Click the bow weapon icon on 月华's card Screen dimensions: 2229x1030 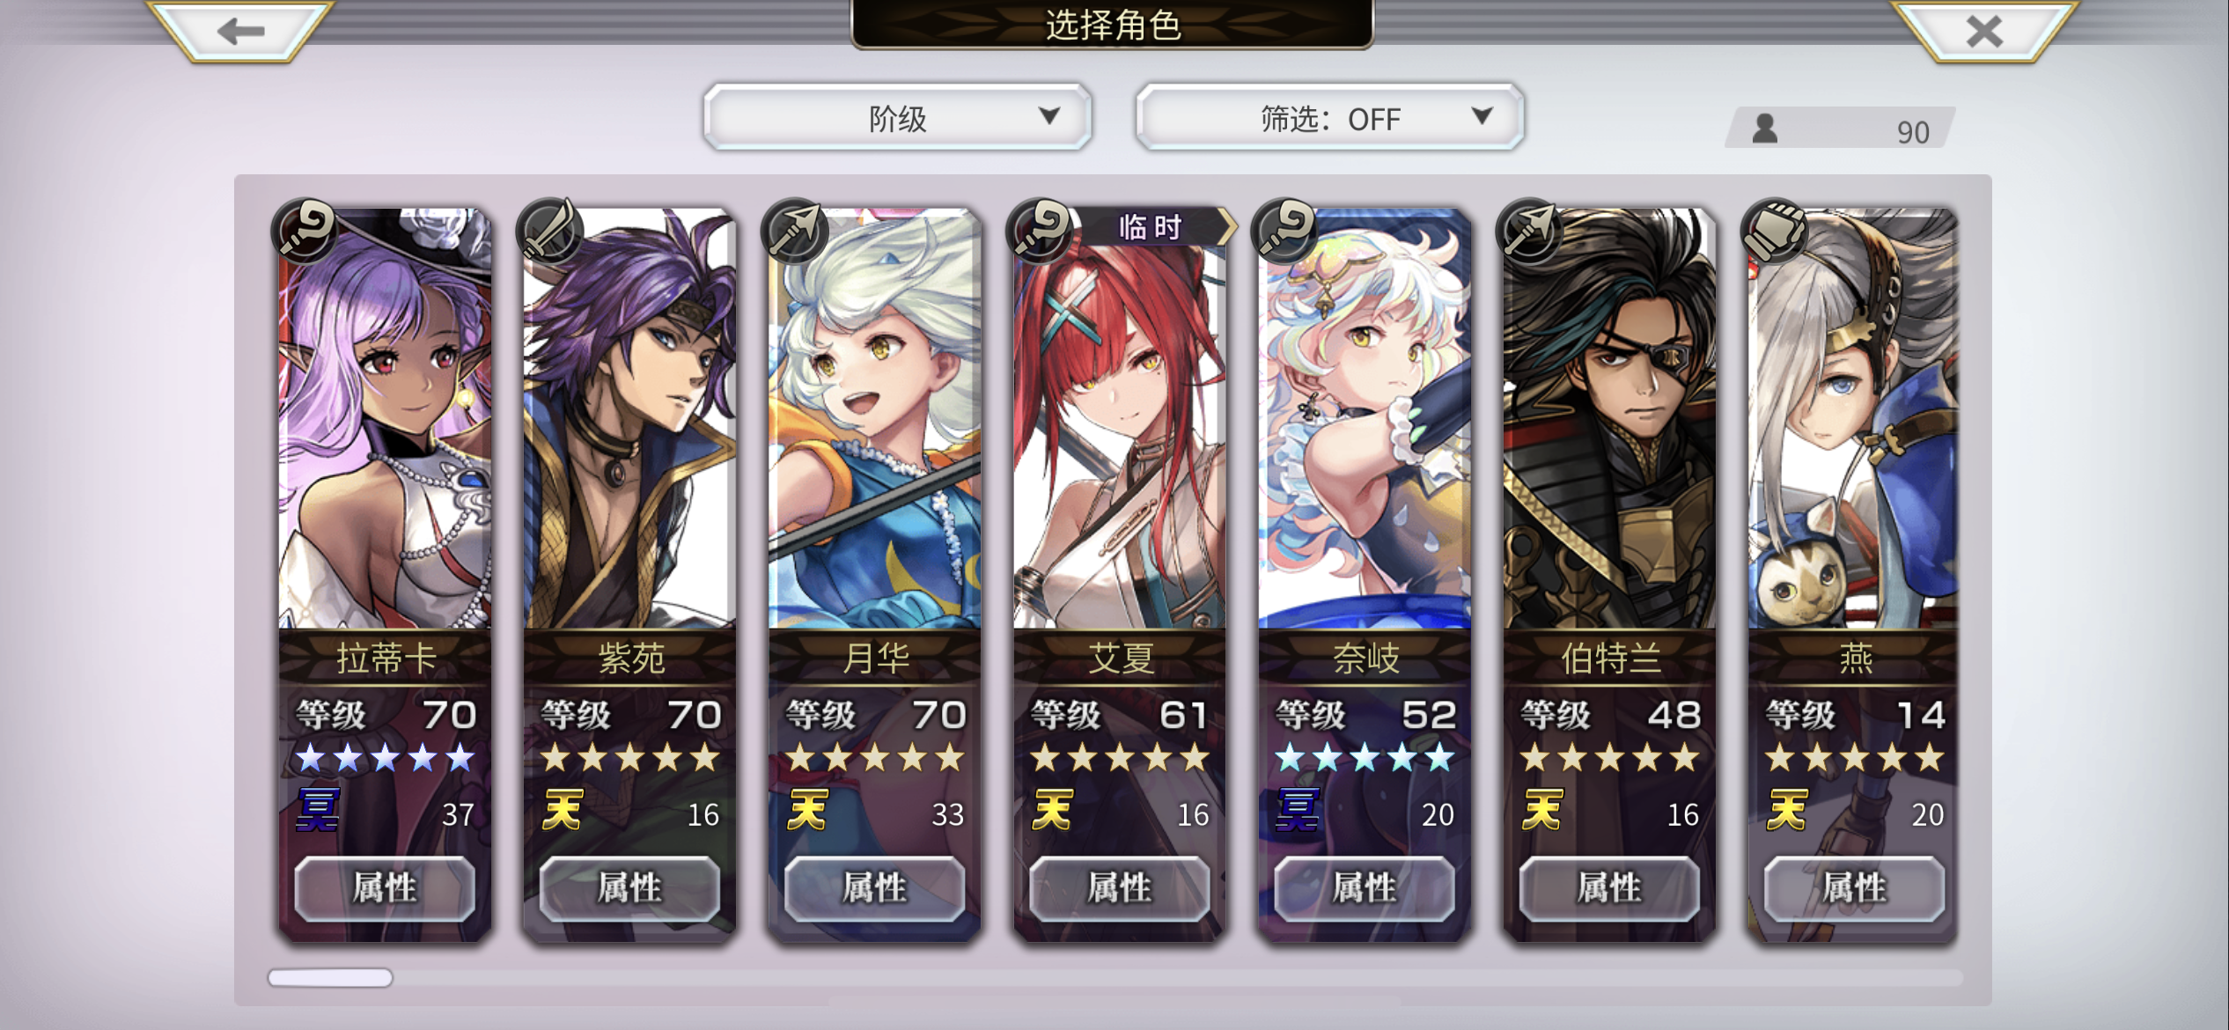tap(795, 231)
